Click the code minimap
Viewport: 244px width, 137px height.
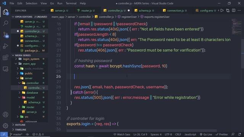tap(236, 26)
